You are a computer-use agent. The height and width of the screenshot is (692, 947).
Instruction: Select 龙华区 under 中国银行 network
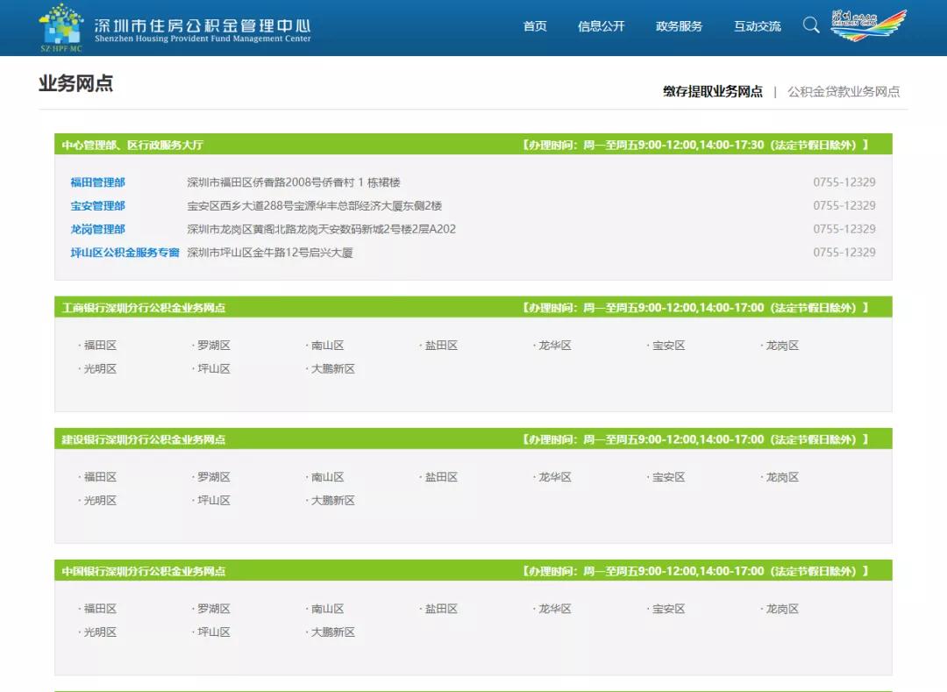coord(554,608)
